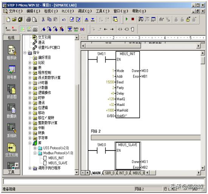Viewport: 208px width, 194px height.
Task: Insert a coil from the toolbar
Action: [x=127, y=29]
